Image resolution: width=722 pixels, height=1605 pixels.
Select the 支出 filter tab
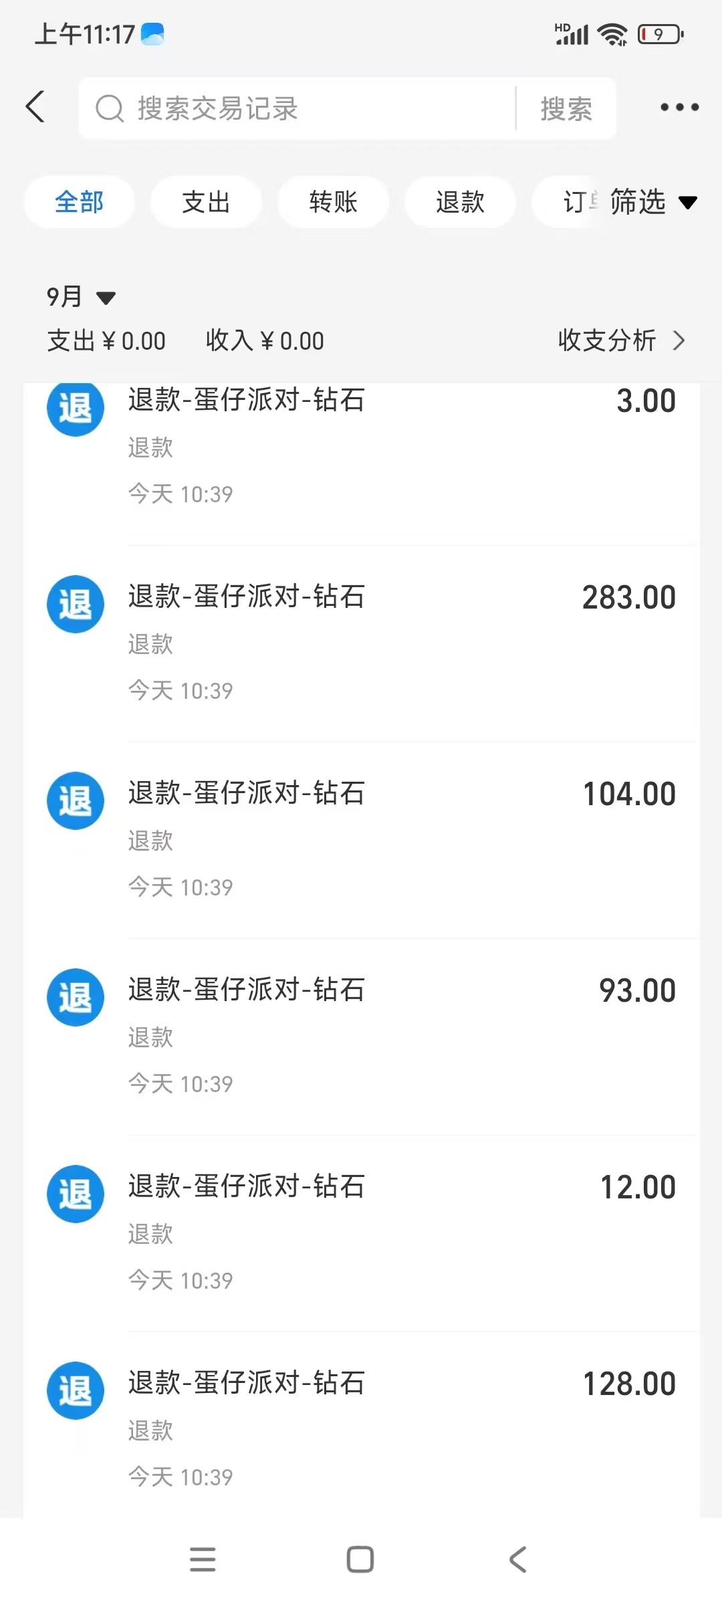click(x=206, y=202)
